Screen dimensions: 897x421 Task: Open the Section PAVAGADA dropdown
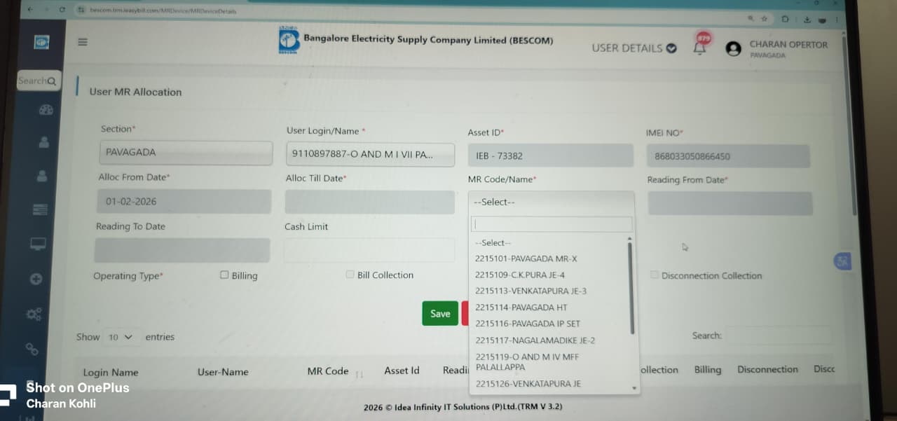click(x=186, y=152)
